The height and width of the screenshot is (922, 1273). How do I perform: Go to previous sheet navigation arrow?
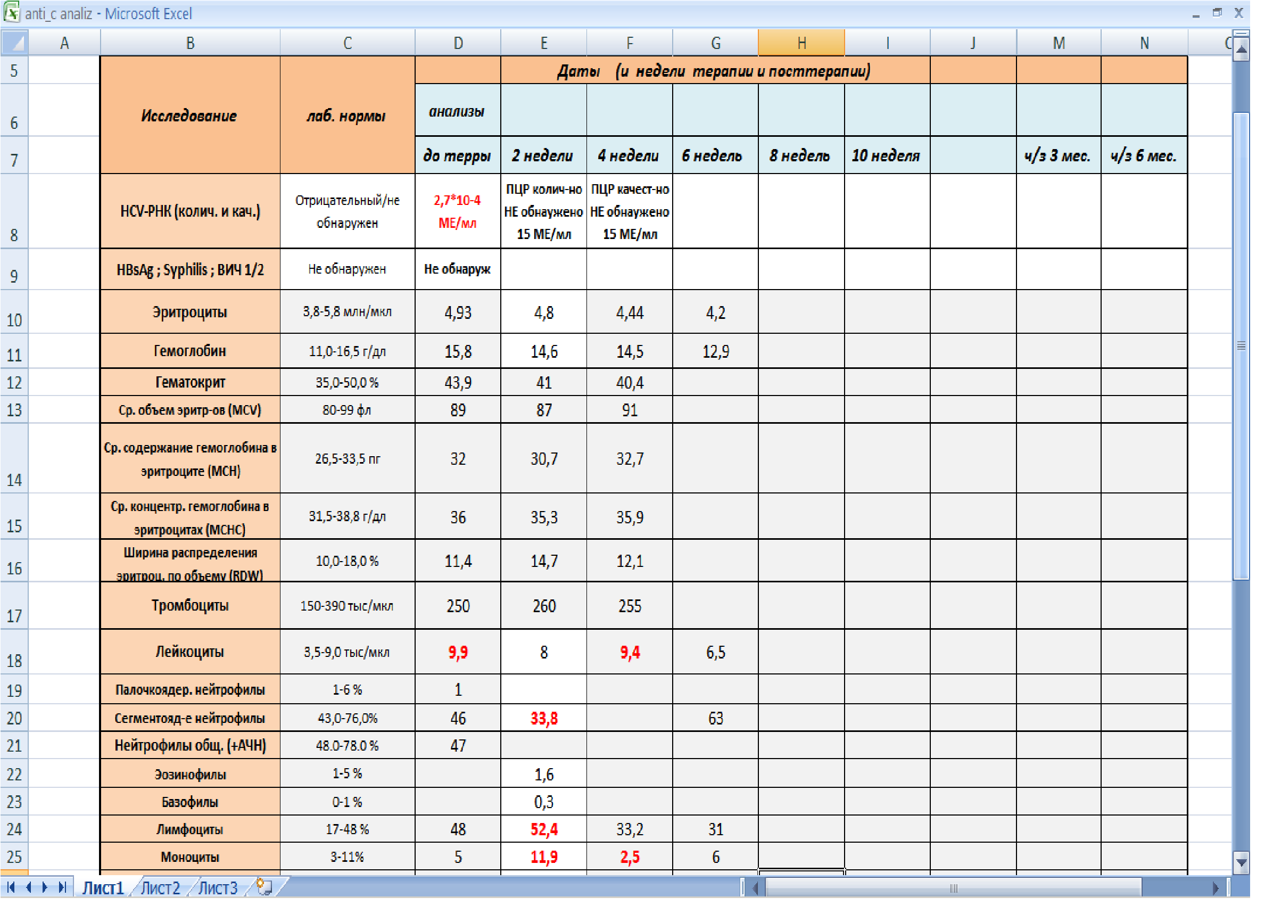click(28, 888)
